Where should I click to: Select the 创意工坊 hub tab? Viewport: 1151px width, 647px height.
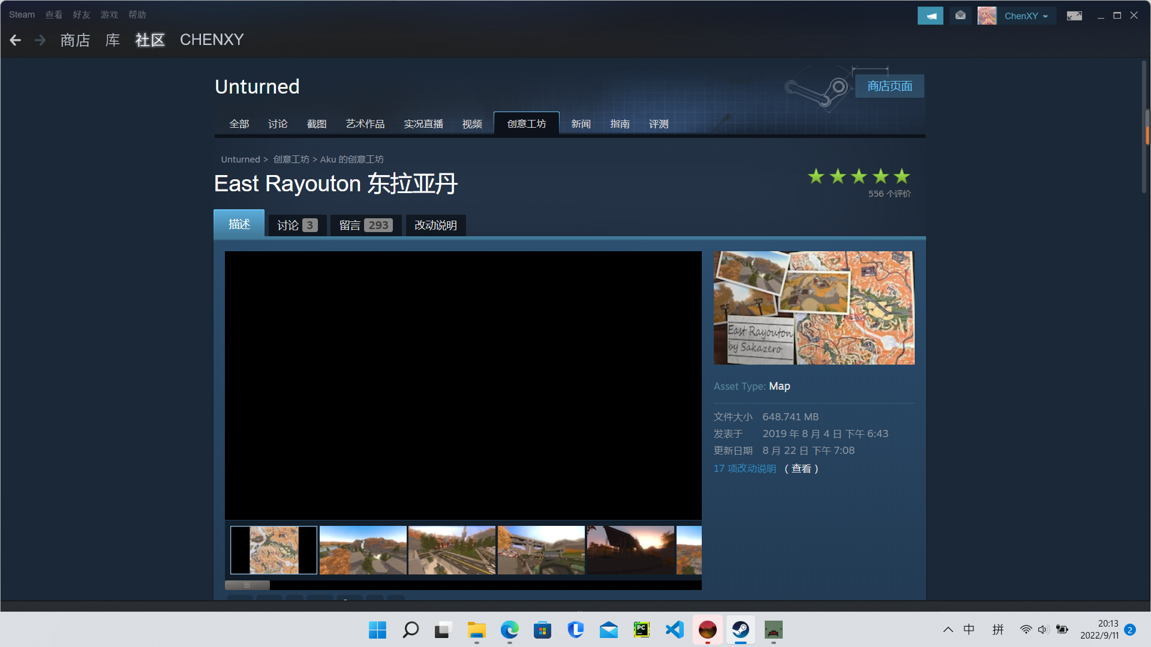[527, 124]
